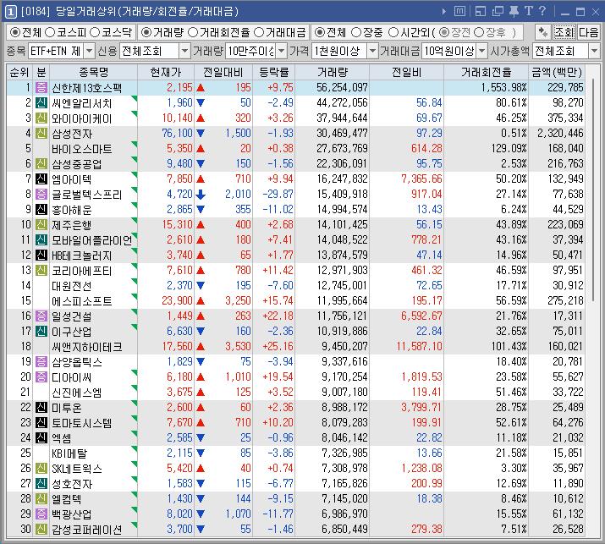The width and height of the screenshot is (605, 544).
Task: Click the 신 badge beside 와이아이케이
Action: [x=41, y=118]
